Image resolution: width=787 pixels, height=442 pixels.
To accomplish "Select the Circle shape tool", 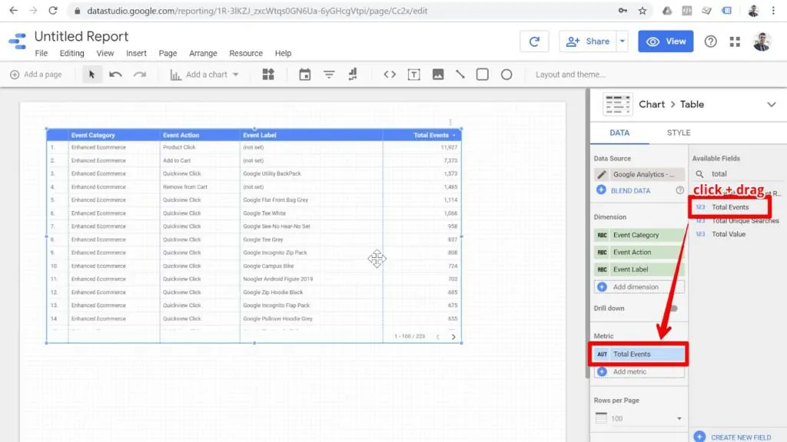I will (x=506, y=74).
